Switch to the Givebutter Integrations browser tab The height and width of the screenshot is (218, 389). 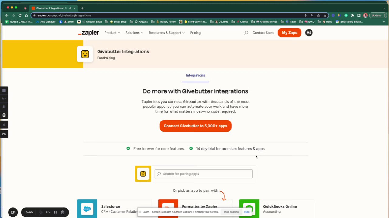tap(54, 8)
